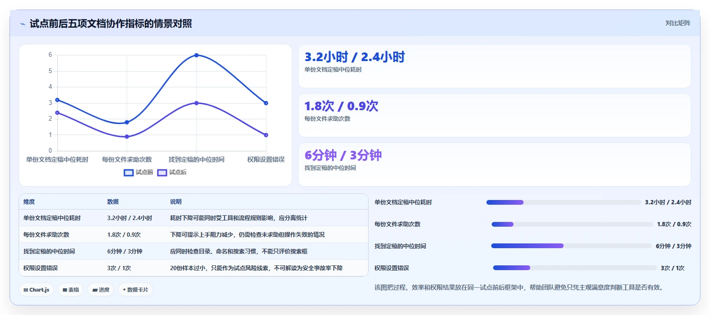710x315 pixels.
Task: Click the 试点后 point at 权限设置错误
Action: 266,135
